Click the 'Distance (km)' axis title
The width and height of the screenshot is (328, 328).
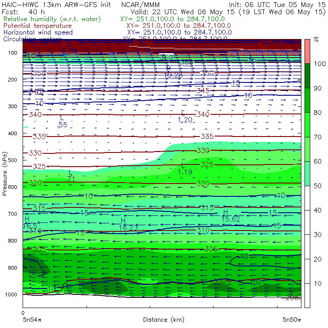[164, 320]
